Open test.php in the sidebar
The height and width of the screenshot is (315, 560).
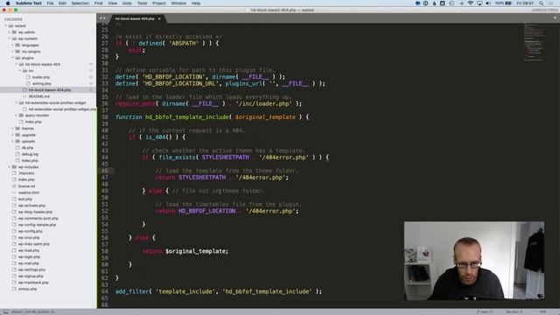pyautogui.click(x=25, y=199)
